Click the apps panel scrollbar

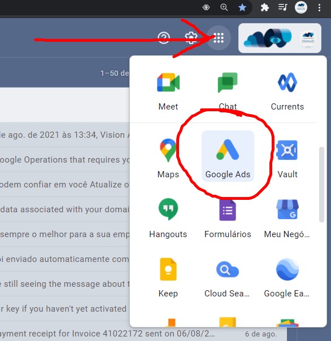(x=321, y=185)
